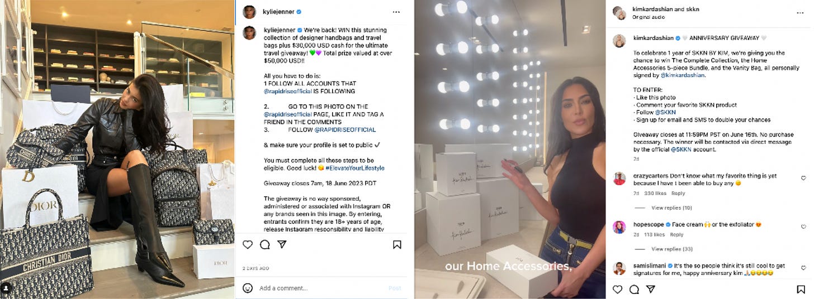Share kyliejenner post via paper plane icon

coord(282,244)
